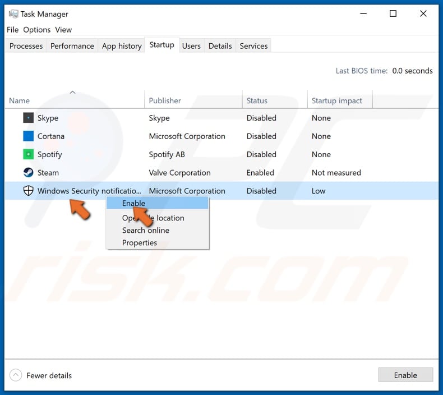The image size is (443, 395).
Task: Choose Search online in the context menu
Action: click(x=158, y=230)
